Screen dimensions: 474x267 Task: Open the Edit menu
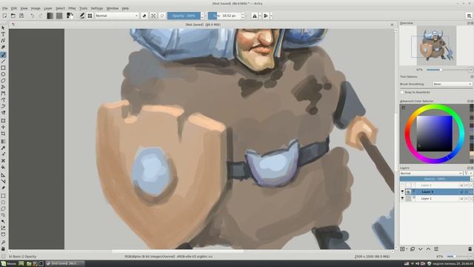[14, 8]
